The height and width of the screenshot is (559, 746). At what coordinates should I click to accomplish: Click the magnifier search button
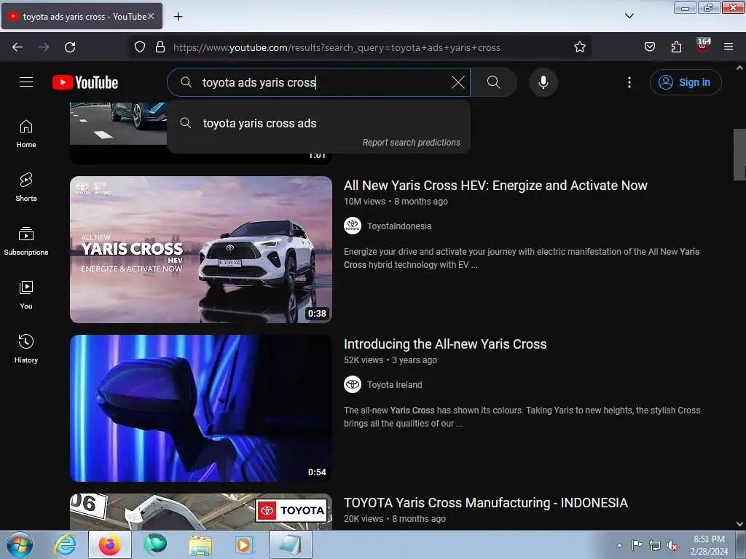[493, 82]
